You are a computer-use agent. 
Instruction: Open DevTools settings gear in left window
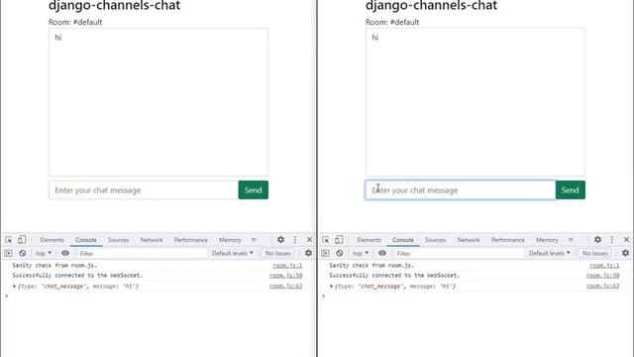280,240
